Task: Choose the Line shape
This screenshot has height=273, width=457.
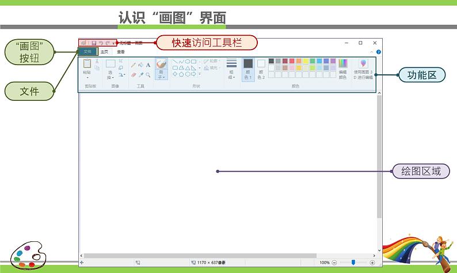Action: (x=175, y=62)
